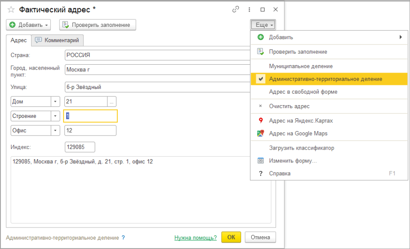This screenshot has height=249, width=410.
Task: Edit the Улица field
Action: click(157, 87)
